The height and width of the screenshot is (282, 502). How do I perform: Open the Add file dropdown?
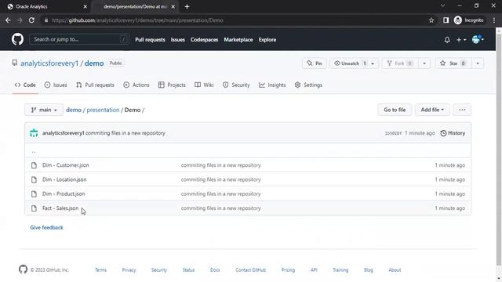point(432,110)
